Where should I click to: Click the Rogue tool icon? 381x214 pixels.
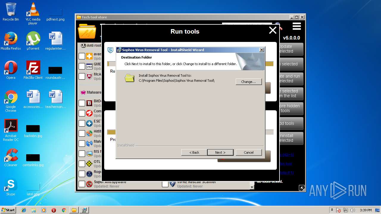(89, 174)
